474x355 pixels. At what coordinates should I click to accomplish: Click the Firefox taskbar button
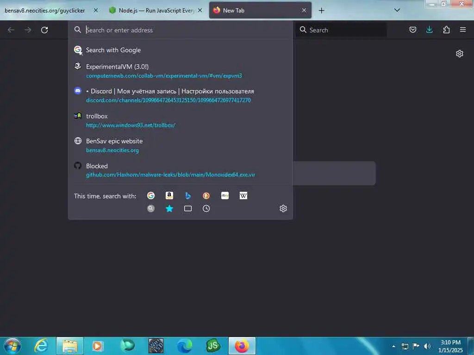click(242, 346)
